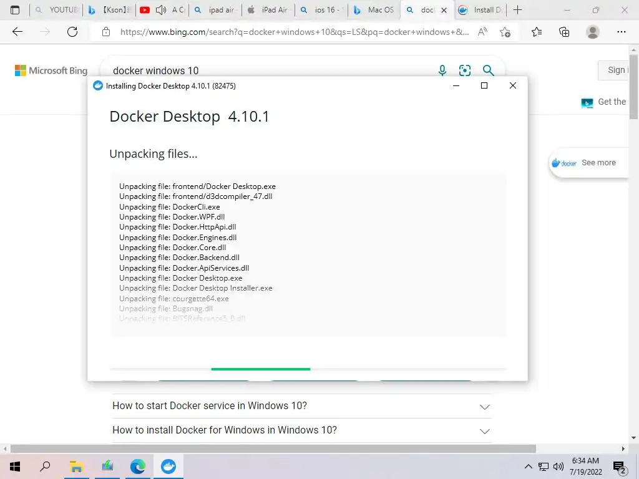Expand How to start Docker service in Windows 10
639x479 pixels.
tap(301, 406)
